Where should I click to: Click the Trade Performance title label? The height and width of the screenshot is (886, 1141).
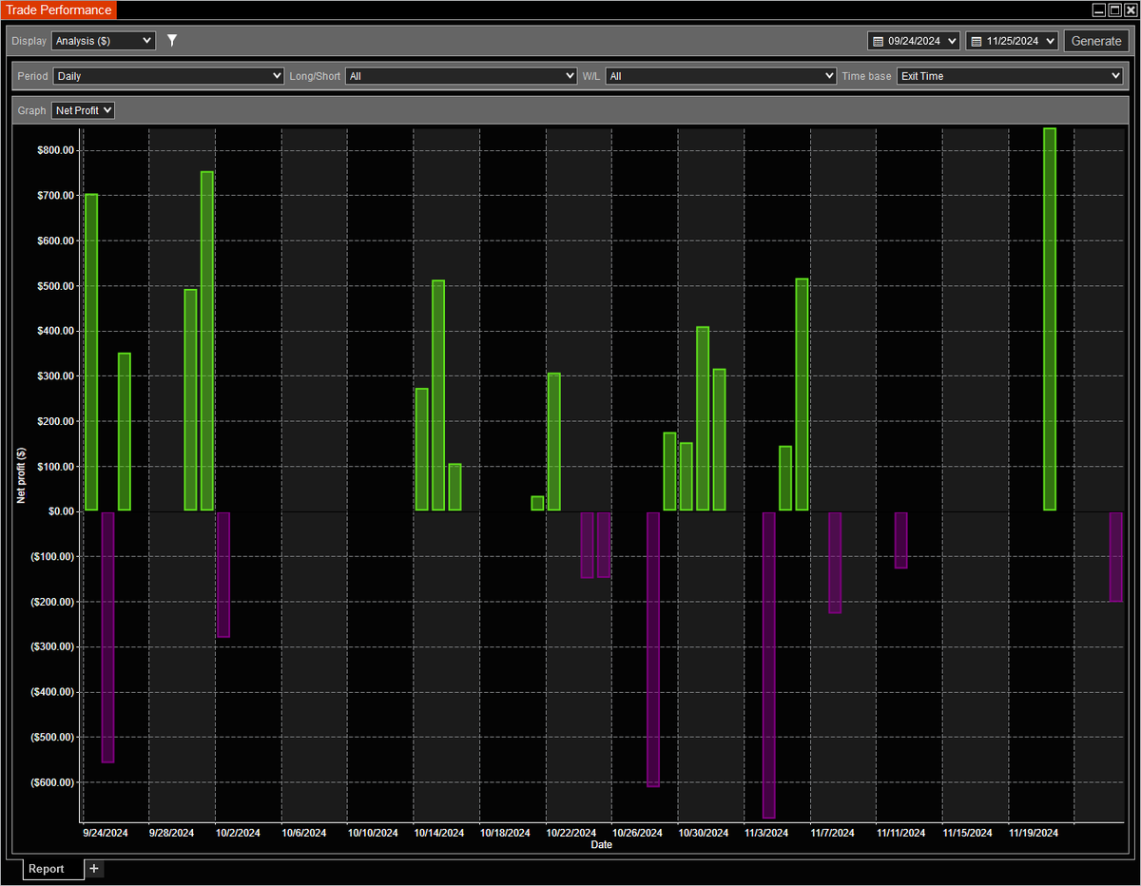tap(59, 10)
